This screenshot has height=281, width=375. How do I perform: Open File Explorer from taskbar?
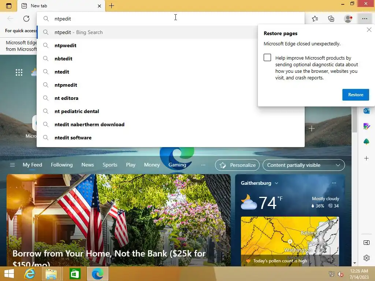(51, 274)
